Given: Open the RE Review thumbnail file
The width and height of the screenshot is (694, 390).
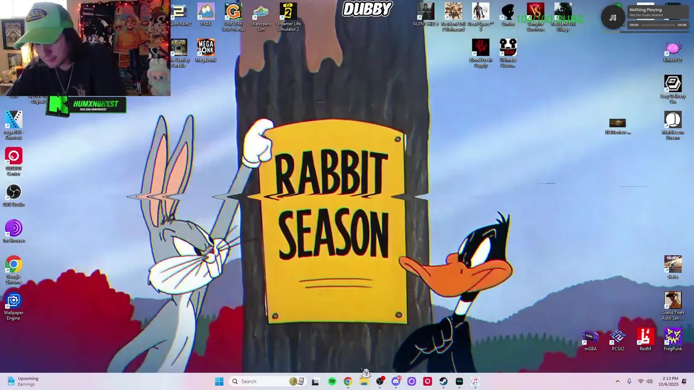Looking at the screenshot, I should [x=618, y=126].
